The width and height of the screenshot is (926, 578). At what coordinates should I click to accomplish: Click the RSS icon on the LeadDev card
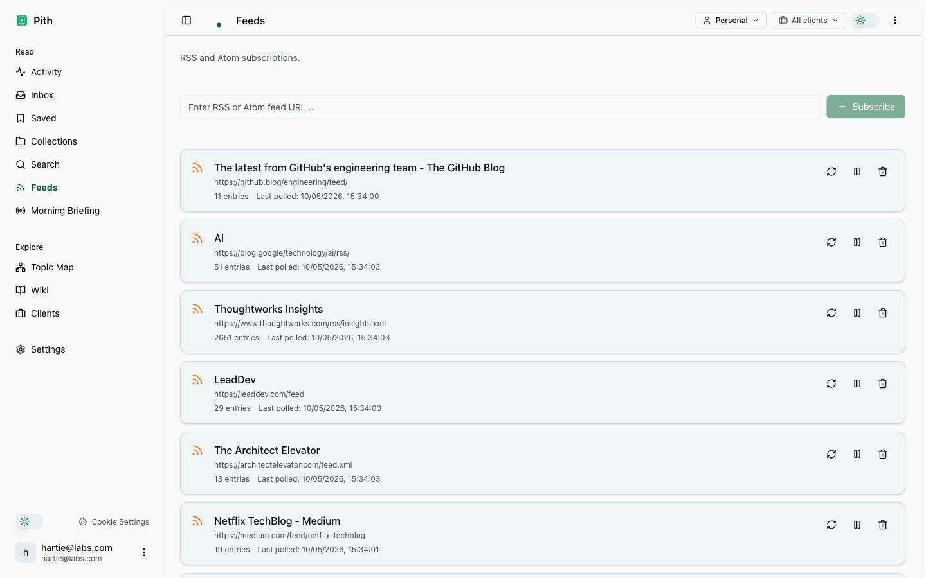[x=197, y=380]
